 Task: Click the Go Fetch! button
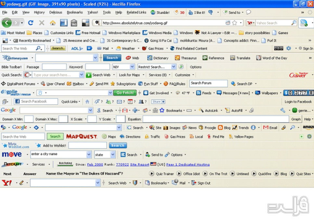tap(125, 93)
